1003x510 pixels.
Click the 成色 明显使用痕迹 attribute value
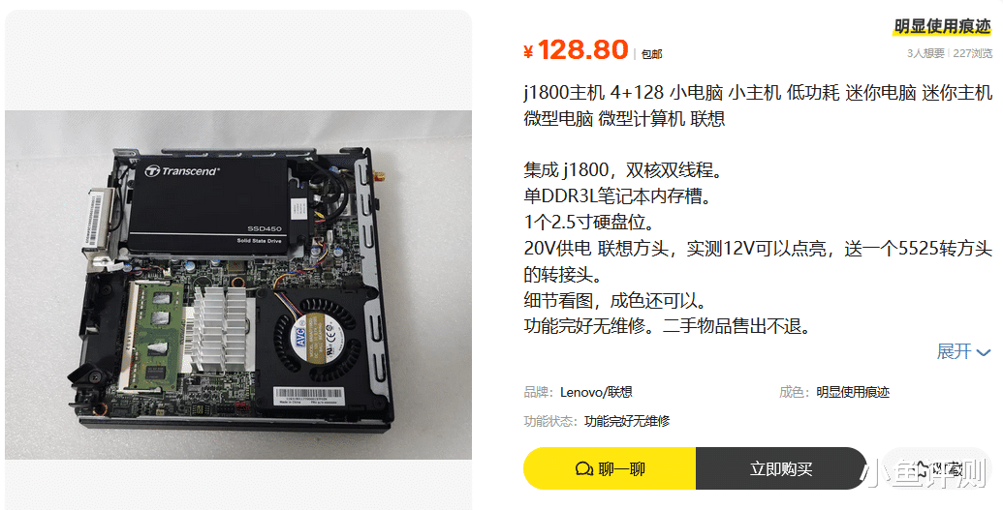pos(853,392)
